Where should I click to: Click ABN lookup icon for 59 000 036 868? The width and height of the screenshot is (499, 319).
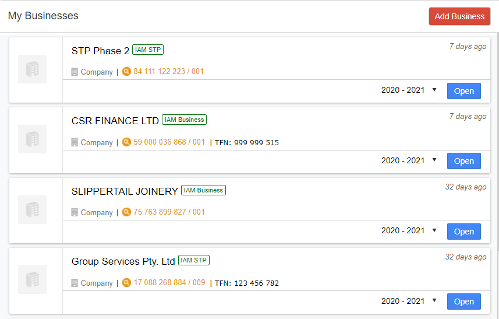tap(126, 142)
